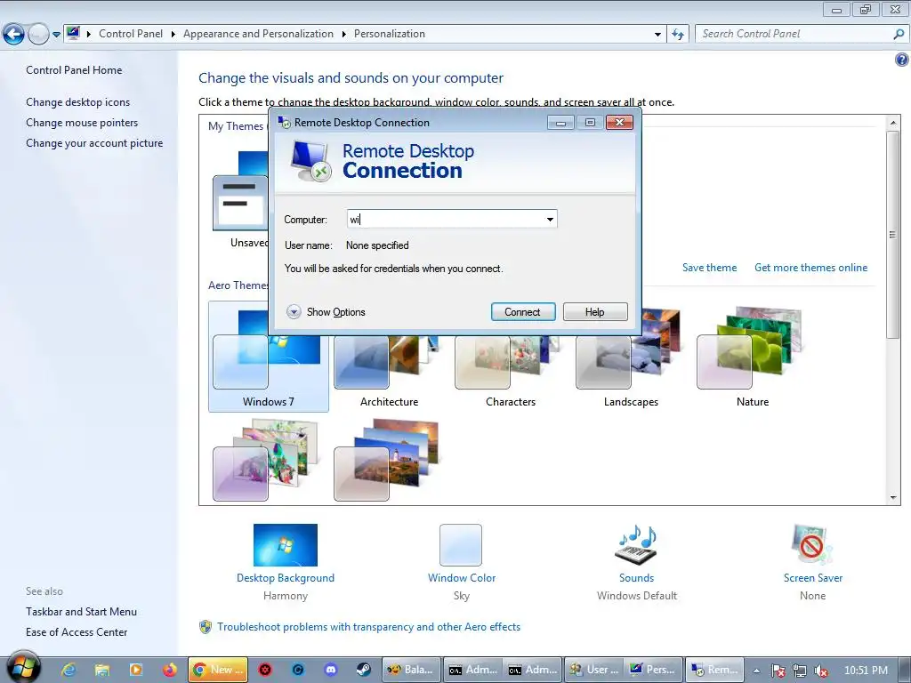
Task: Expand the arrow after 'Control Panel' breadcrumb
Action: click(173, 35)
